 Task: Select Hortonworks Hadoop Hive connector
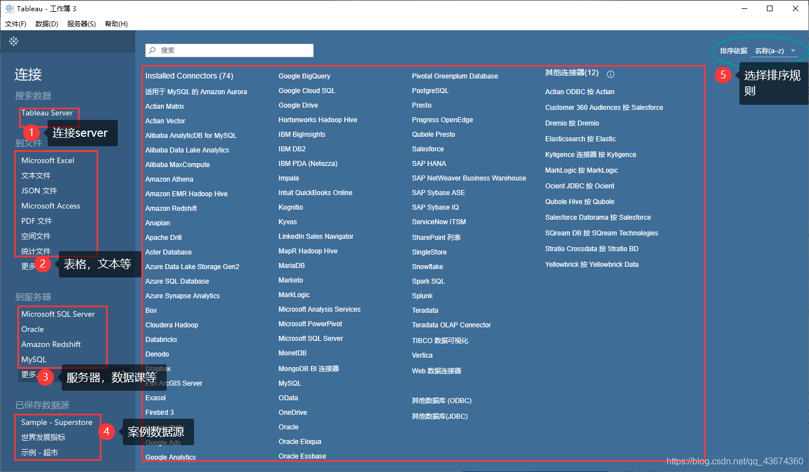(318, 120)
